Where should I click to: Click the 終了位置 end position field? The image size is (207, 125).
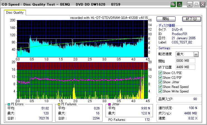[x=185, y=67]
